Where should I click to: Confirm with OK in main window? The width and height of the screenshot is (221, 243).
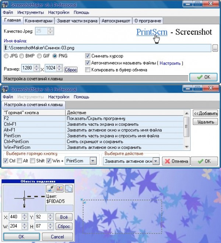pos(203,77)
